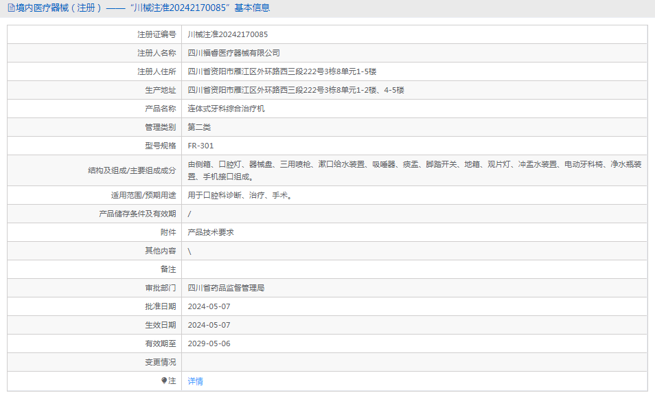Click the label 注册证编号
Viewport: 655px width, 395px height.
click(157, 35)
